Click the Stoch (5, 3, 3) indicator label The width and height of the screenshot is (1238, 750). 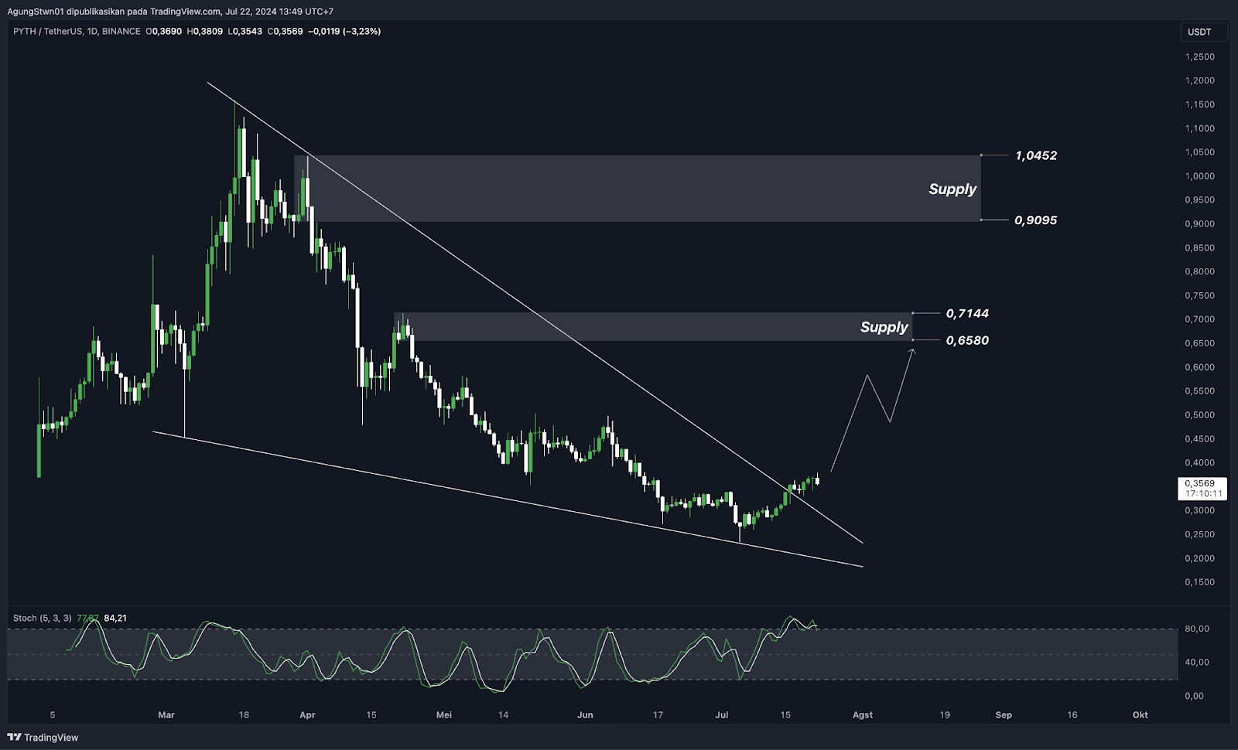point(43,618)
